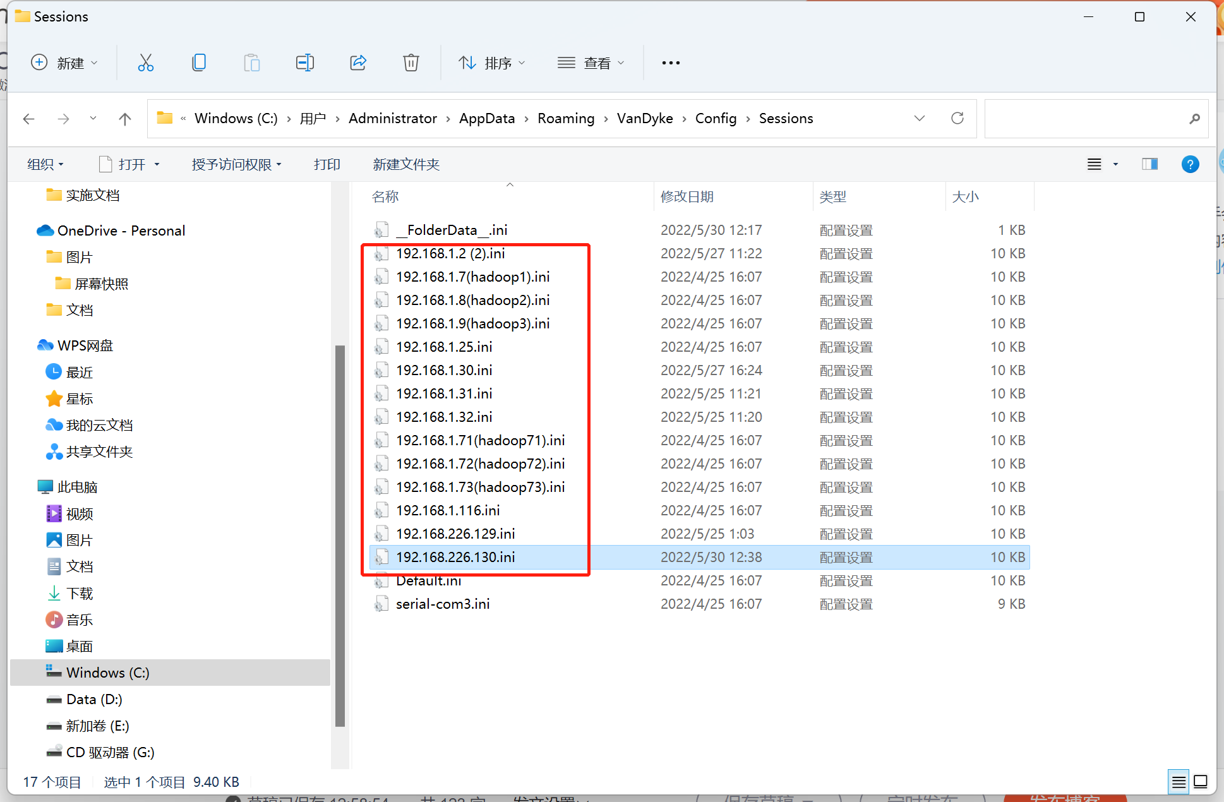Image resolution: width=1224 pixels, height=802 pixels.
Task: Click the Rename icon in toolbar
Action: 305,63
